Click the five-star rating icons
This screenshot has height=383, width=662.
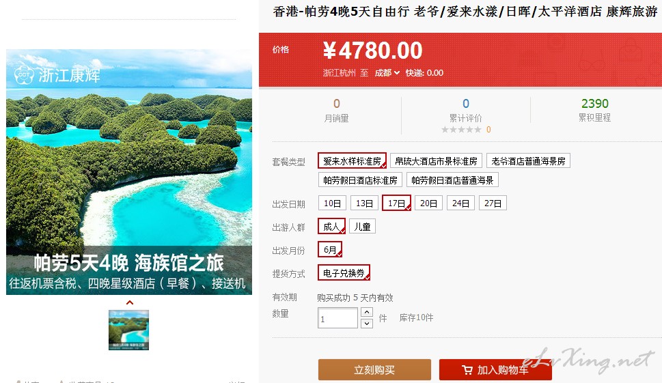461,130
